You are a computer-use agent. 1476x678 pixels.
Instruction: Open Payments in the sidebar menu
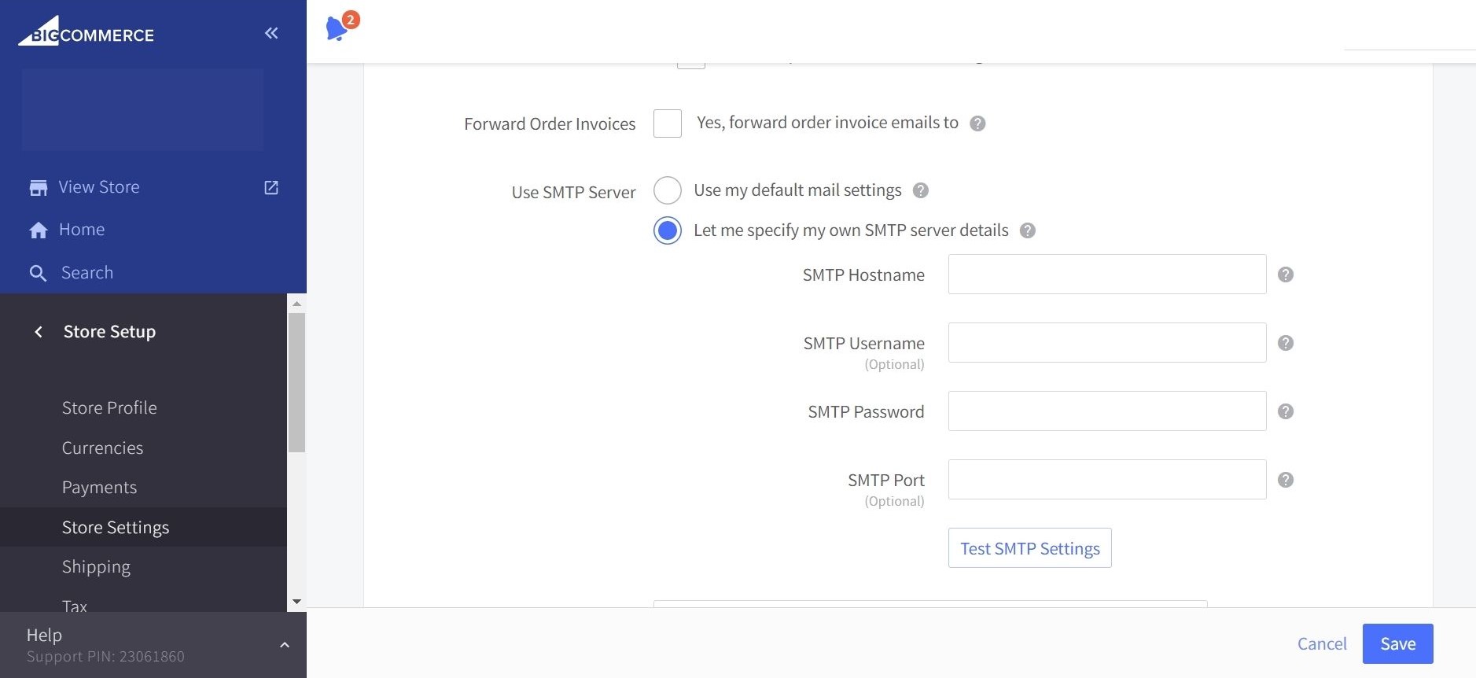[99, 488]
